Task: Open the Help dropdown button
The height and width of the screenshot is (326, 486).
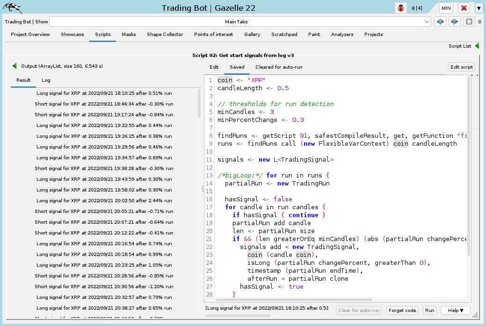Action: (x=456, y=311)
